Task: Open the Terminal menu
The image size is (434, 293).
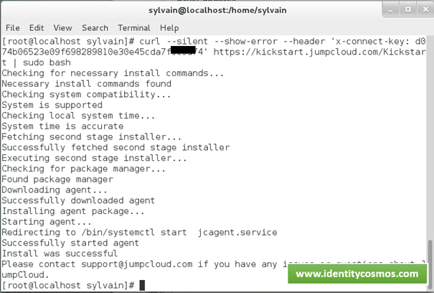Action: point(134,28)
